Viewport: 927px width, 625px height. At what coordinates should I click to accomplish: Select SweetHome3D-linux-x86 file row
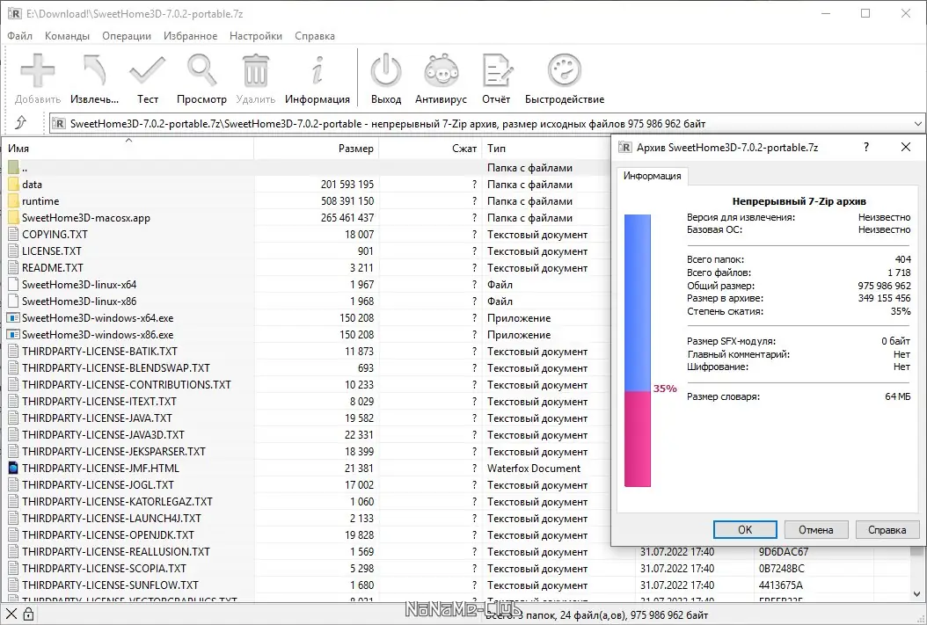[308, 302]
